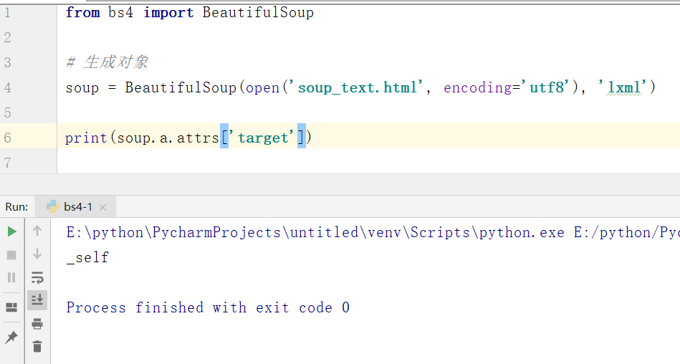680x364 pixels.
Task: Click the 'print' function call
Action: click(86, 138)
